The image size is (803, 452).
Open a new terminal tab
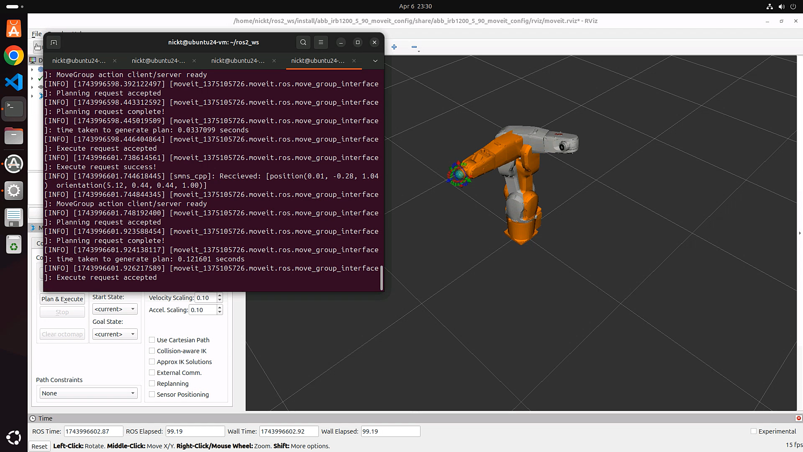coord(54,42)
